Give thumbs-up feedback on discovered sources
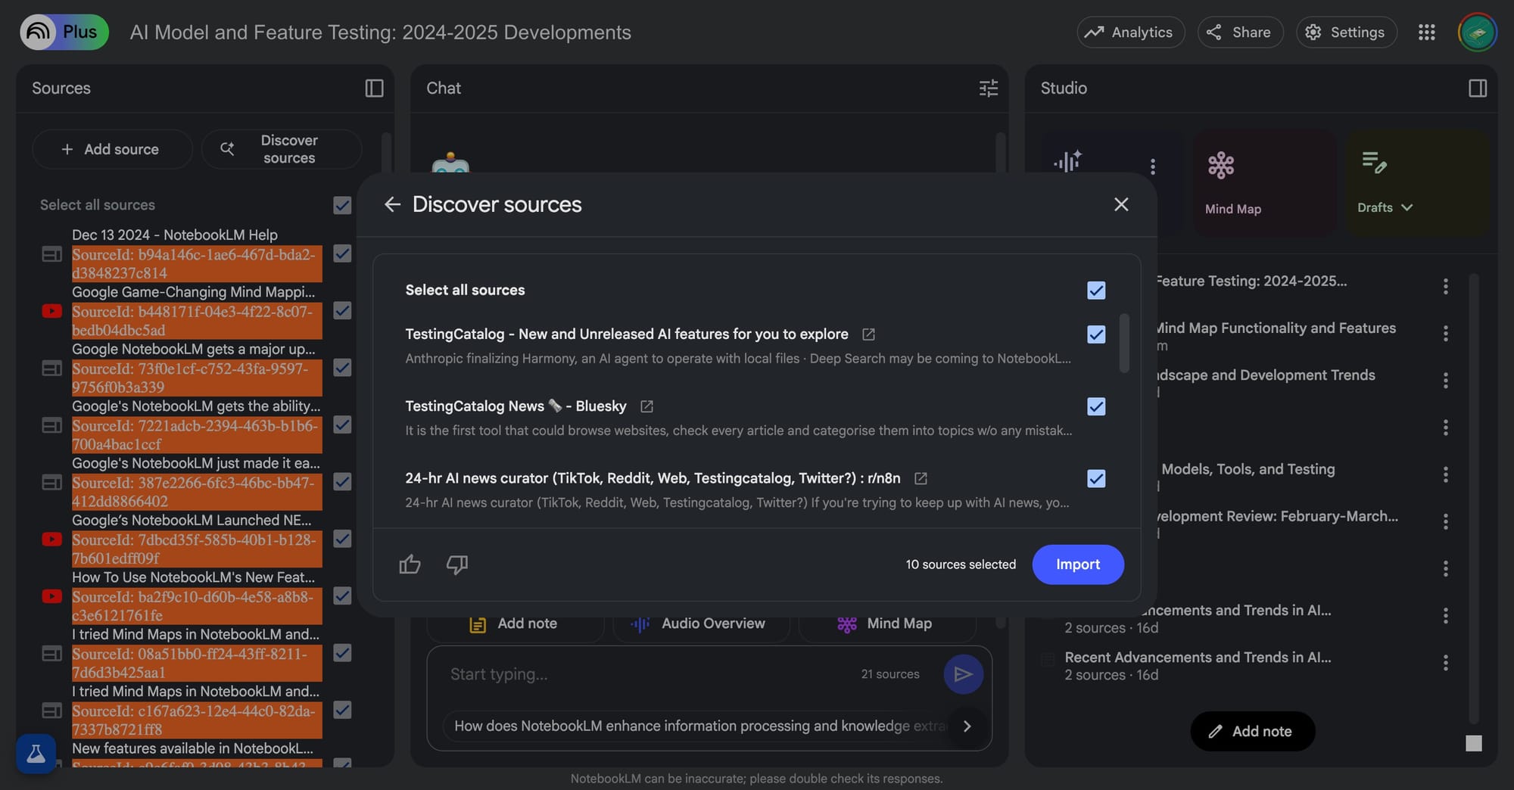Image resolution: width=1514 pixels, height=790 pixels. (410, 565)
